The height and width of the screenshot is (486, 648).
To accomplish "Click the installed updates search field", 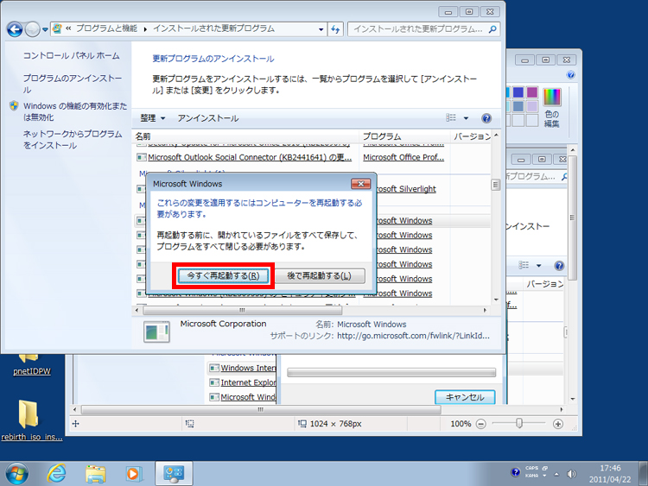I will click(x=418, y=29).
